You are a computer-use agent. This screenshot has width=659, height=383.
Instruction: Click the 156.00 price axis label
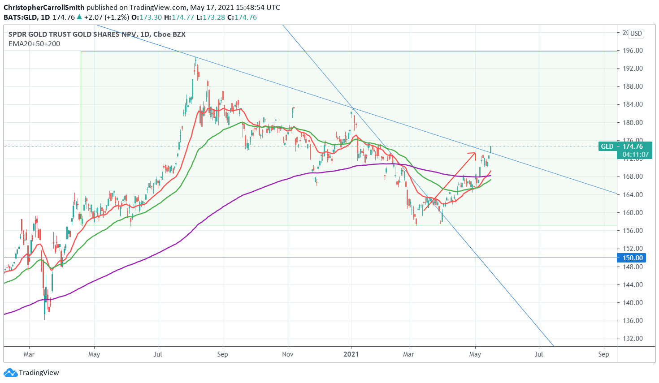633,231
